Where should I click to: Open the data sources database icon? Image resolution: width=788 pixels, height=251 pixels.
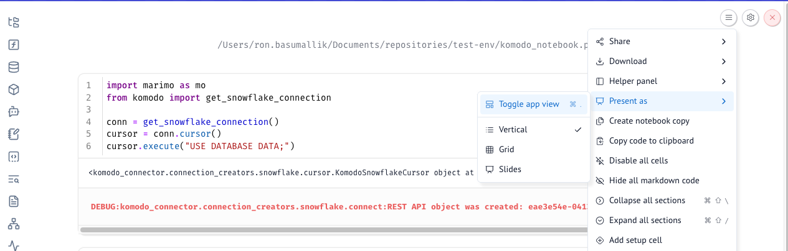(x=14, y=67)
